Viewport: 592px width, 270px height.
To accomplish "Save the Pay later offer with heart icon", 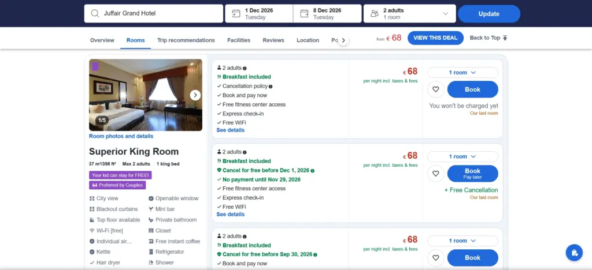I will pos(436,173).
